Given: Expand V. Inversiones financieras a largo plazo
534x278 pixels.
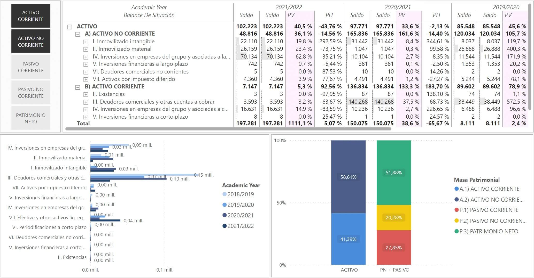Looking at the screenshot, I should pos(86,64).
